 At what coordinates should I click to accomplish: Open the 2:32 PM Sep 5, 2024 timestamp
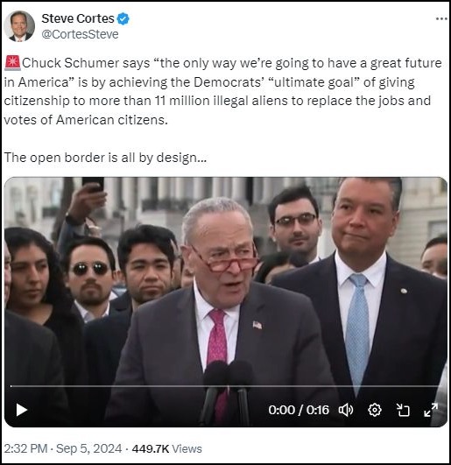[63, 448]
